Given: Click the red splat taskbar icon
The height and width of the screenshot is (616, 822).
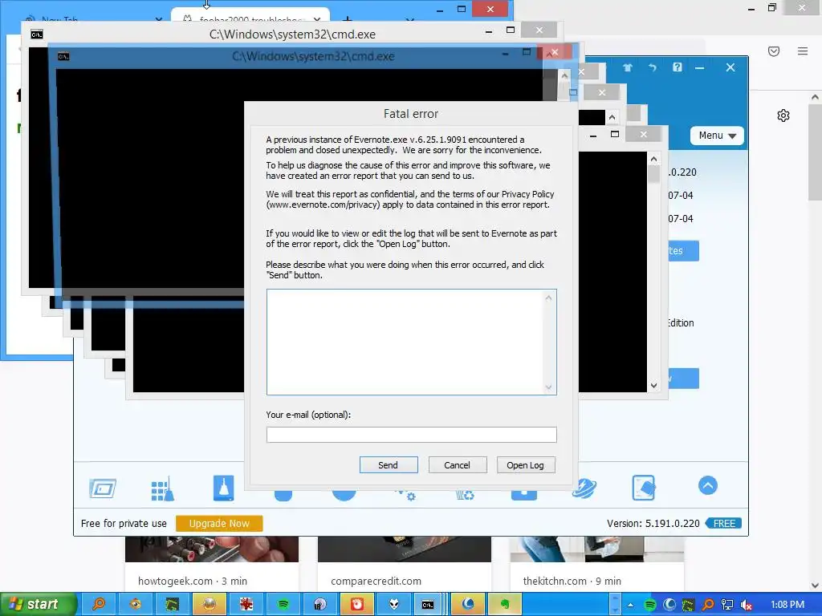Looking at the screenshot, I should click(x=246, y=604).
